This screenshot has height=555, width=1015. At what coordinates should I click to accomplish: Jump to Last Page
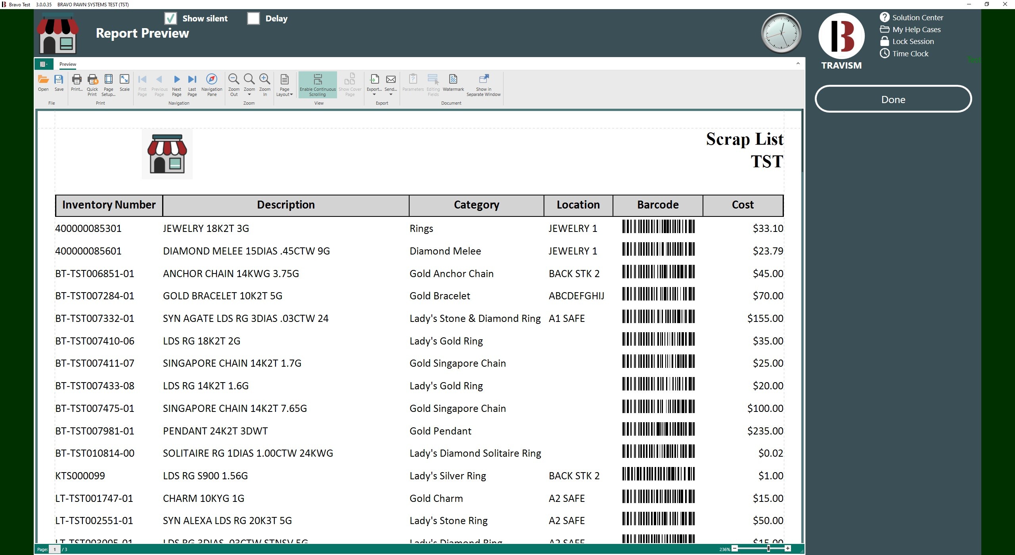coord(192,85)
